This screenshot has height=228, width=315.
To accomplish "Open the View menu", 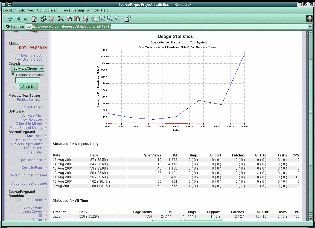I will pos(31,10).
